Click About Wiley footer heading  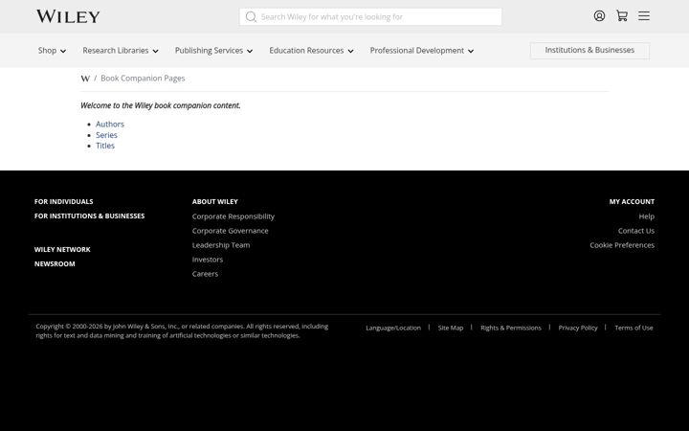tap(215, 201)
